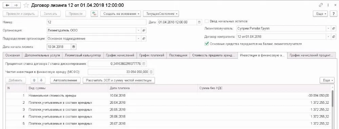Copy link icon near window corner
The height and width of the screenshot is (129, 339).
tap(321, 5)
